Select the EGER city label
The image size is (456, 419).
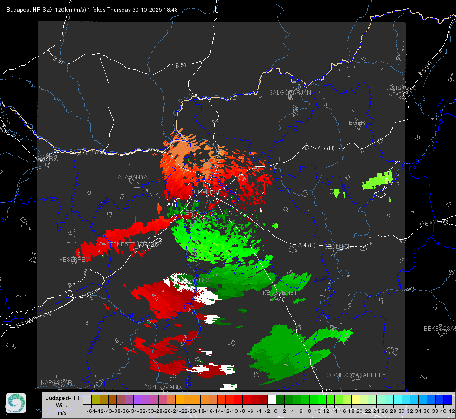357,123
